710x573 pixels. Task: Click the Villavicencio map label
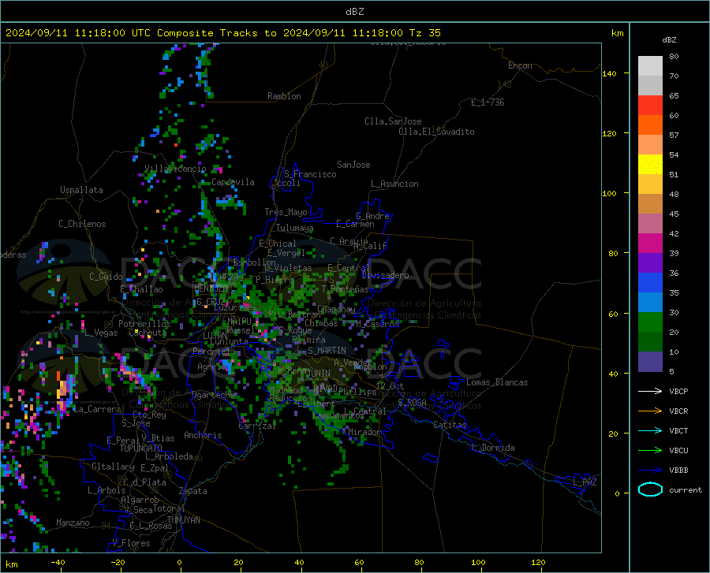click(175, 169)
